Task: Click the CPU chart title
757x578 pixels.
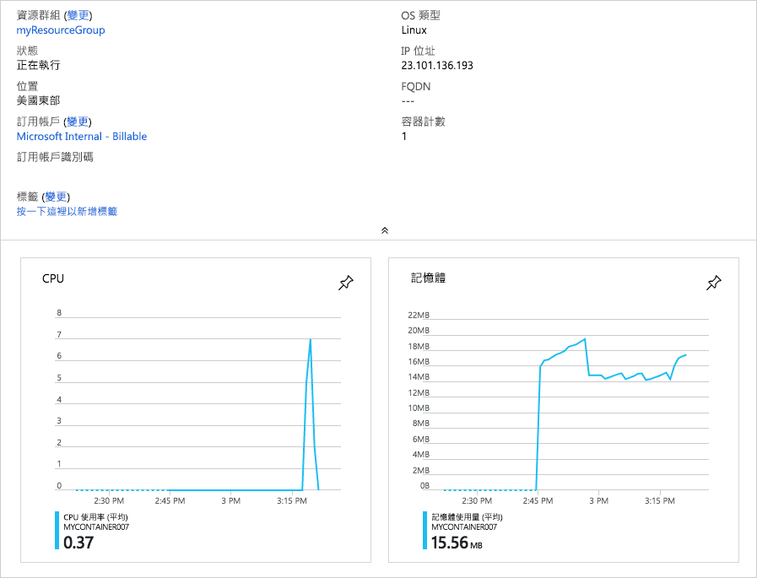Action: coord(53,278)
